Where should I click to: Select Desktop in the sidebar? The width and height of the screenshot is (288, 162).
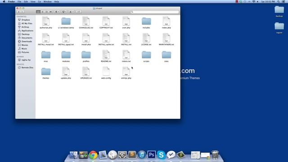coord(24,34)
